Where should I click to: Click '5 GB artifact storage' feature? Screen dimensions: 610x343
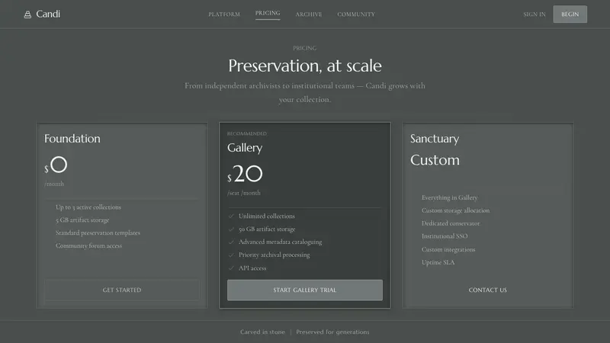[82, 220]
